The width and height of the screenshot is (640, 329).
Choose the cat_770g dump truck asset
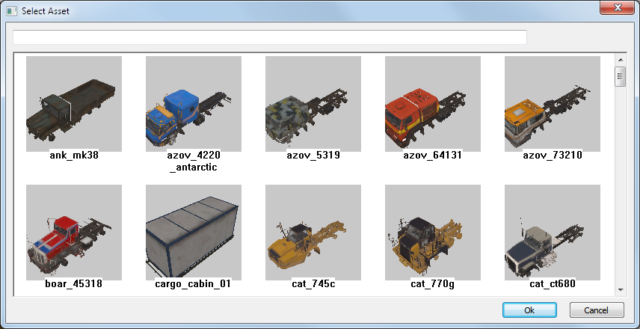(x=433, y=233)
